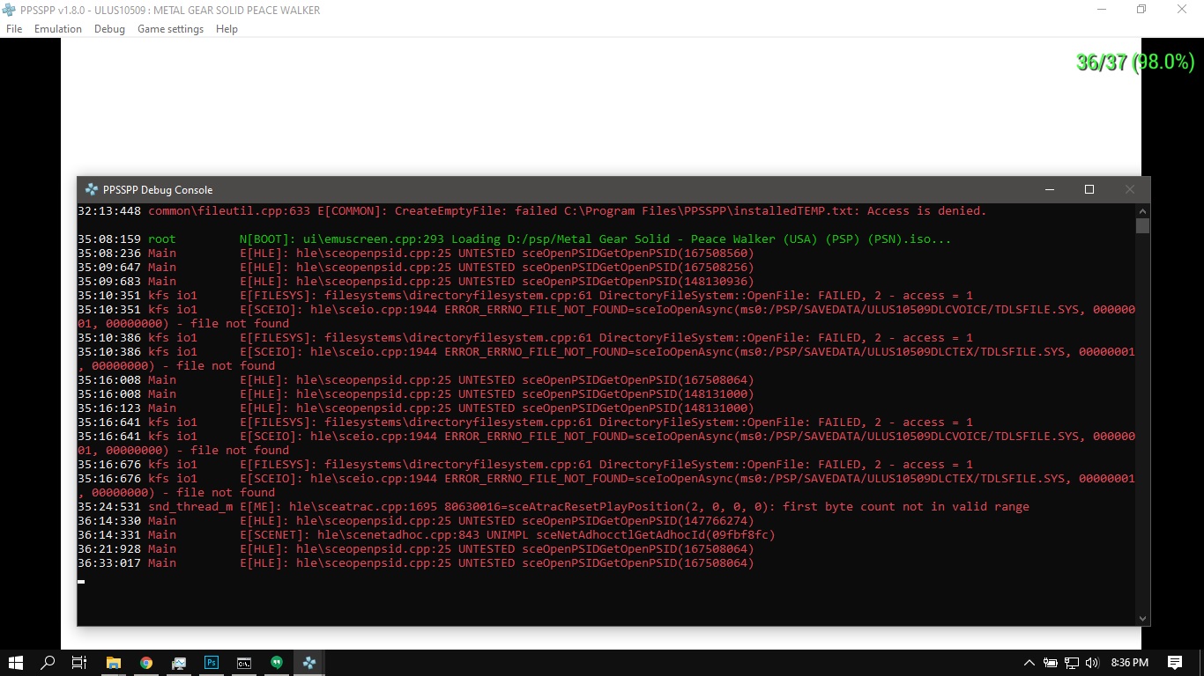Open the File menu
This screenshot has width=1204, height=676.
(x=14, y=29)
